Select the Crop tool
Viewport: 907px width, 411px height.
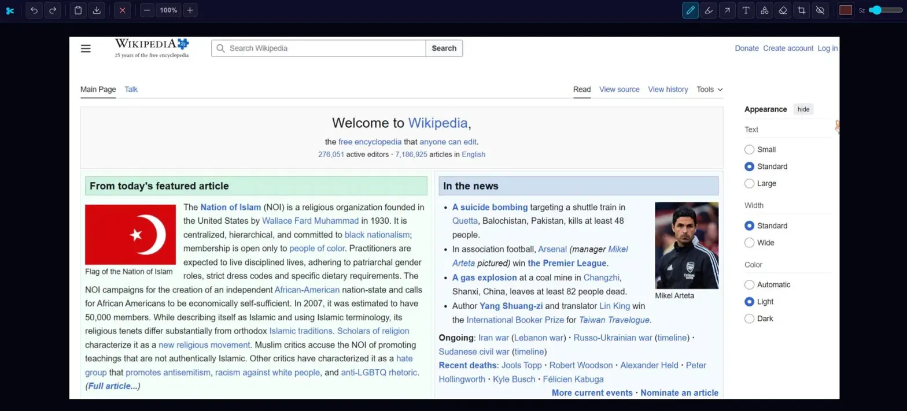coord(801,10)
